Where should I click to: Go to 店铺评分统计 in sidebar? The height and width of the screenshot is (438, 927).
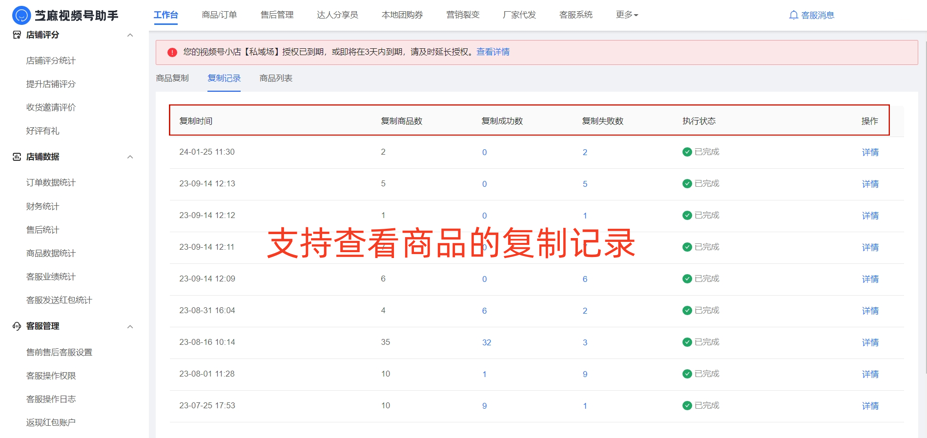[x=51, y=60]
